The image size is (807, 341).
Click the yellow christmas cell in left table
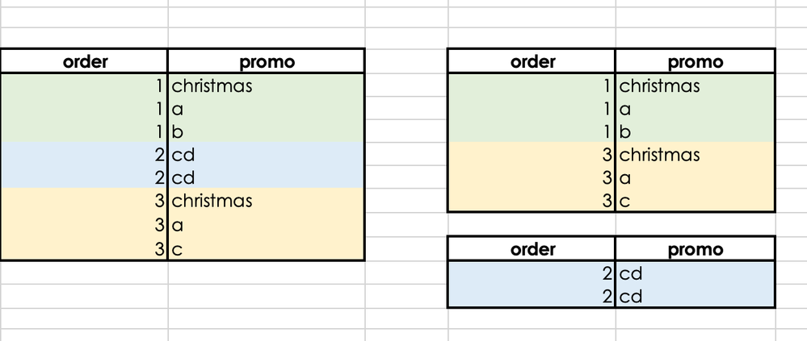coord(266,200)
